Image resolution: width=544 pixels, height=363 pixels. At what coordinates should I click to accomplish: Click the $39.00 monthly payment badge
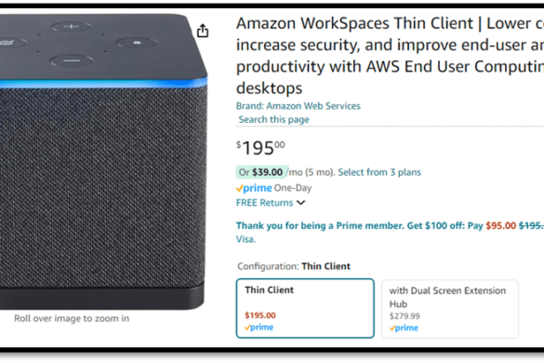(262, 172)
